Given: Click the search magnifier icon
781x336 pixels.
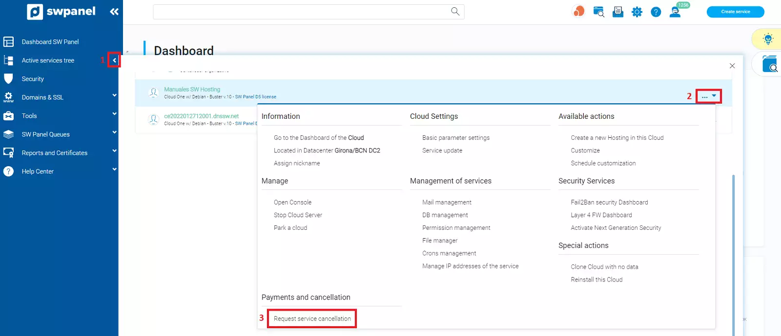Looking at the screenshot, I should 455,12.
